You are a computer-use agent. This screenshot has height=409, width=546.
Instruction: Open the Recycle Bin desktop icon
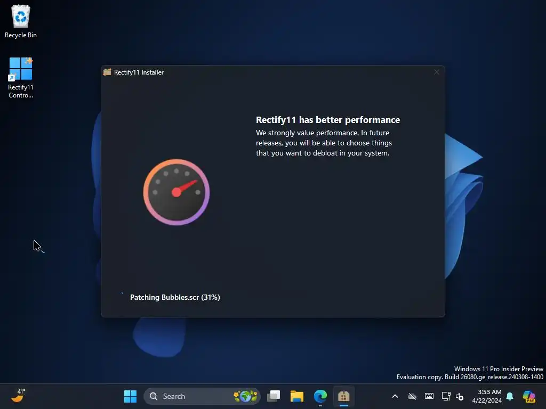click(x=21, y=21)
